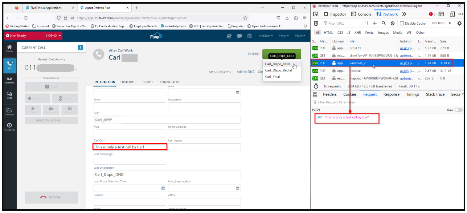Open No Throttling dropdown
Screen dimensions: 467x213
coord(442,23)
